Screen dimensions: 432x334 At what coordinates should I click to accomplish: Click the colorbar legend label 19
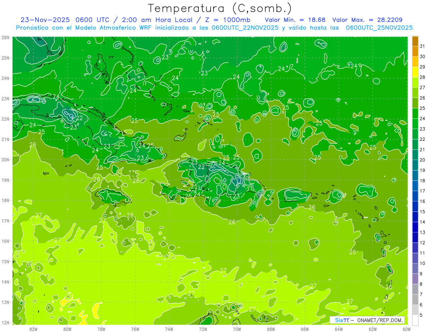click(x=423, y=170)
